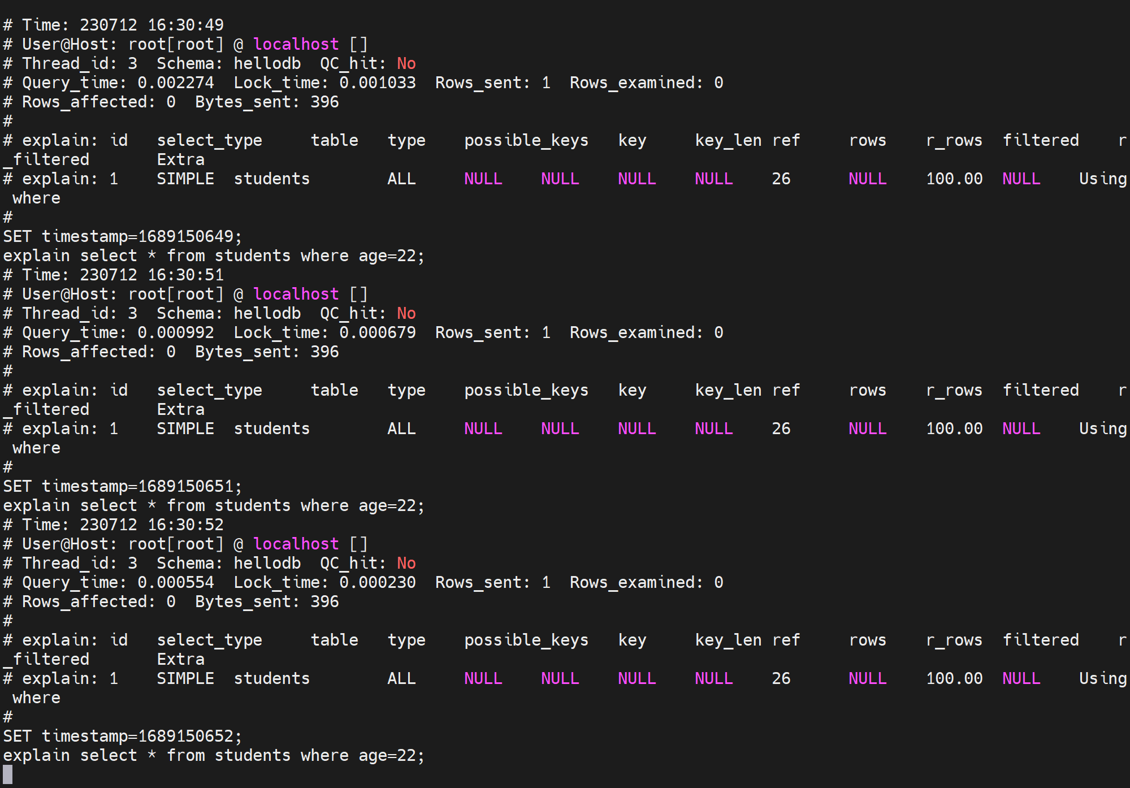The width and height of the screenshot is (1130, 788).
Task: Click possible_keys header in the first explain table
Action: point(526,140)
